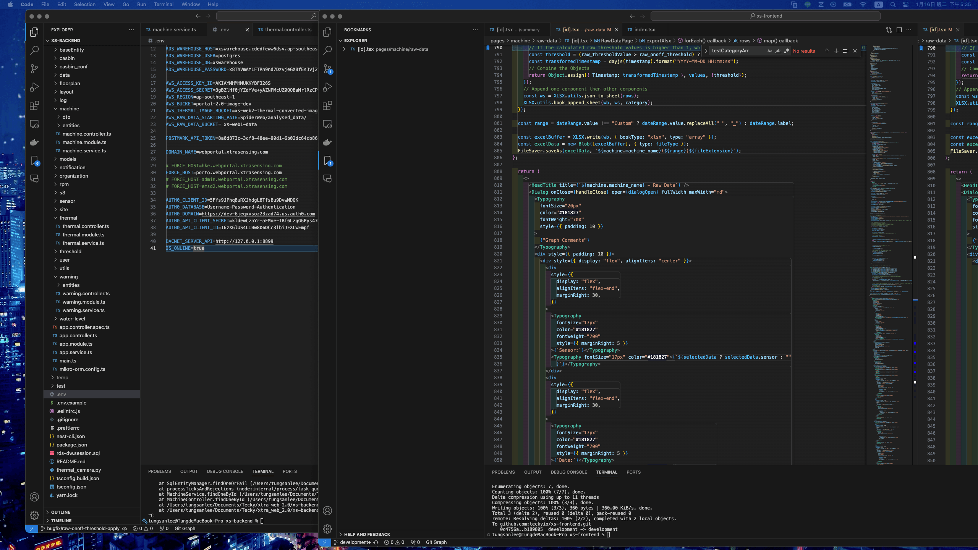Open Run and Debug in left activity bar
Screen dimensions: 978x550
click(x=34, y=87)
